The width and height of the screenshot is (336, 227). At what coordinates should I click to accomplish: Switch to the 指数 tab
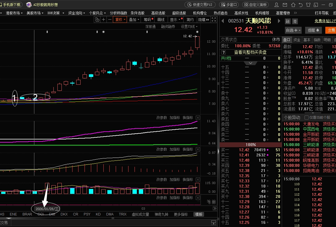point(317,40)
